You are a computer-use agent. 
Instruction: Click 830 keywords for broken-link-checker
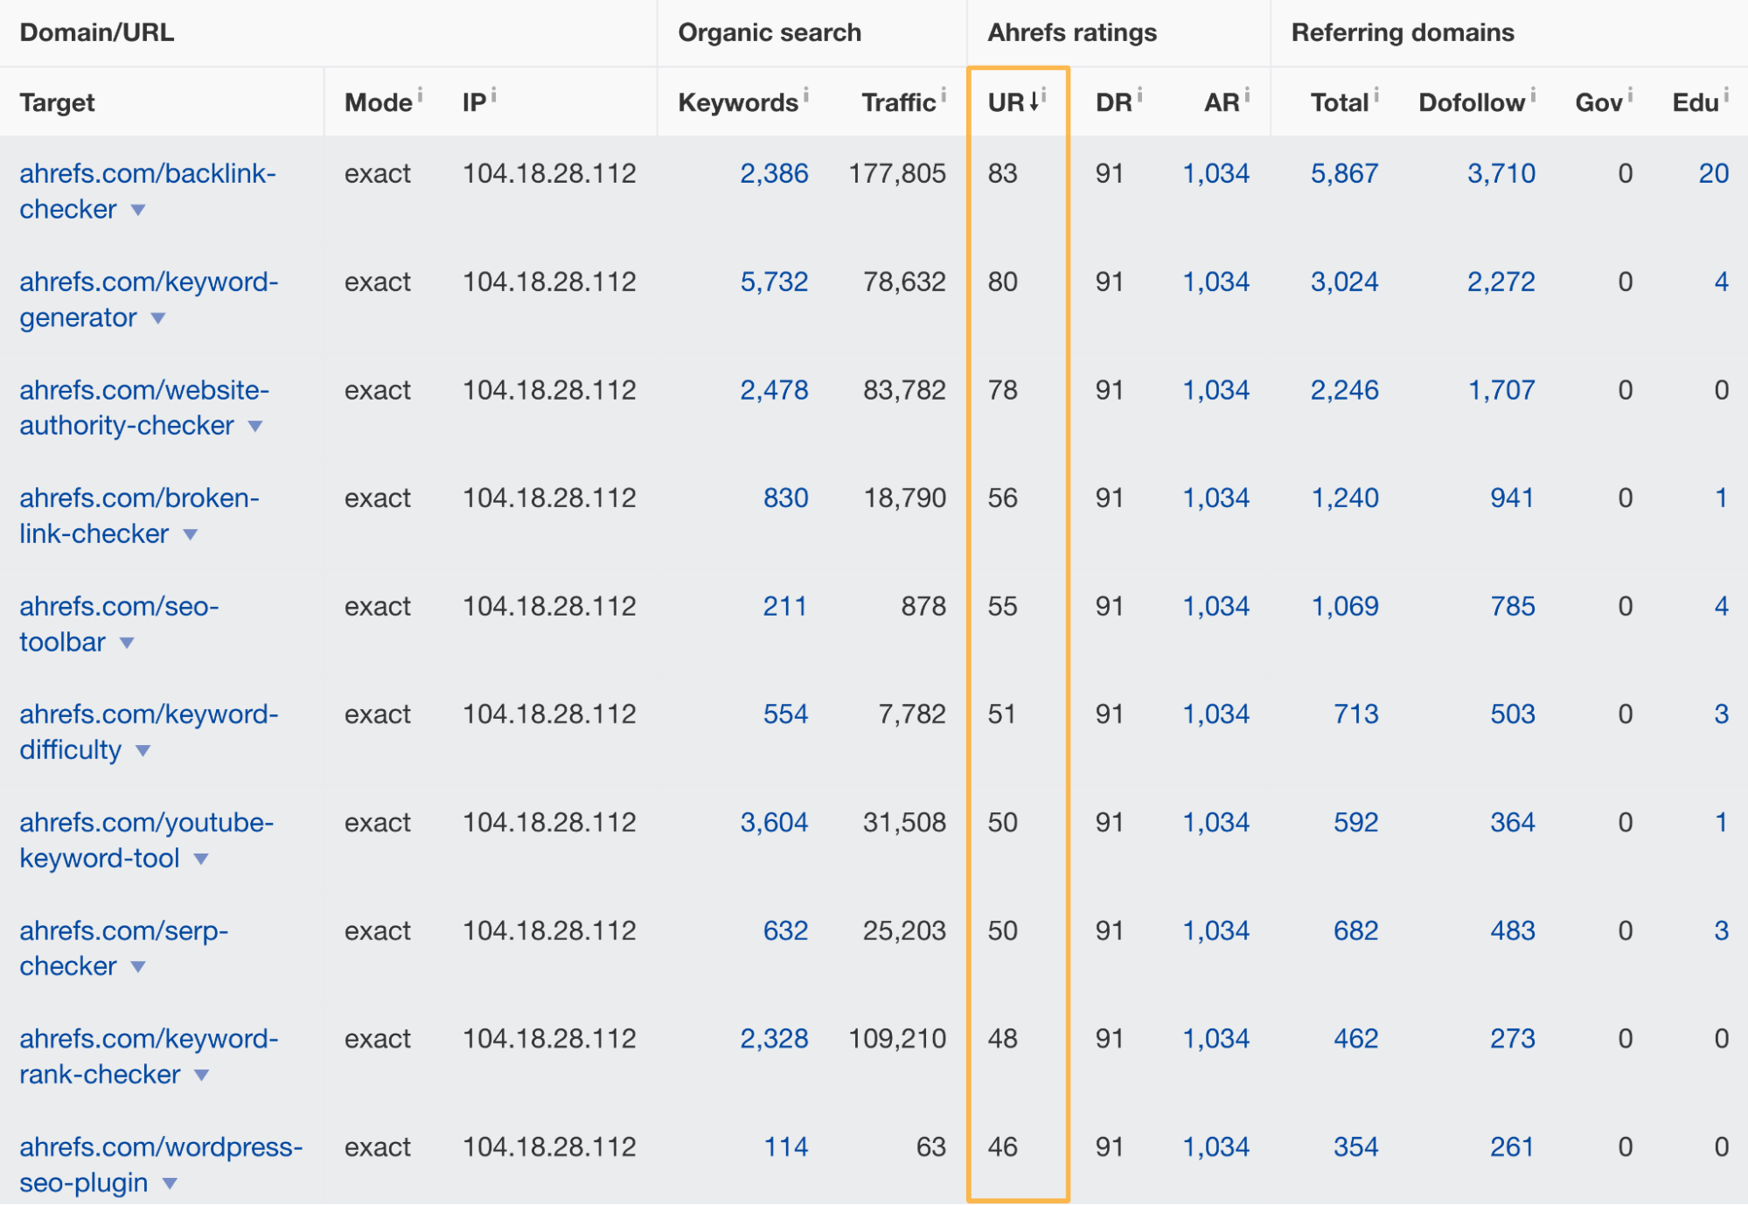click(785, 498)
